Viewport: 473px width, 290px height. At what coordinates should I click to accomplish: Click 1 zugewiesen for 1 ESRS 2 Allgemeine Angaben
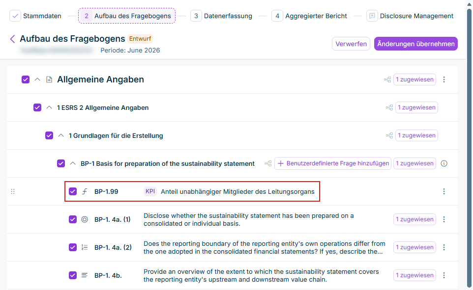416,107
